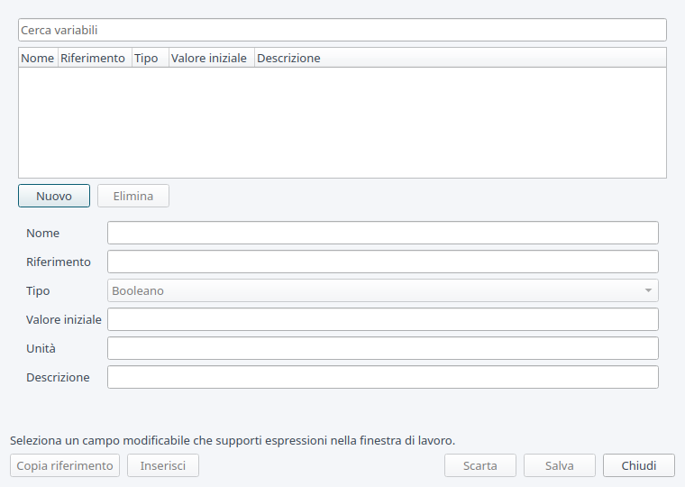Click the Elimina button
This screenshot has height=487, width=685.
[x=133, y=196]
